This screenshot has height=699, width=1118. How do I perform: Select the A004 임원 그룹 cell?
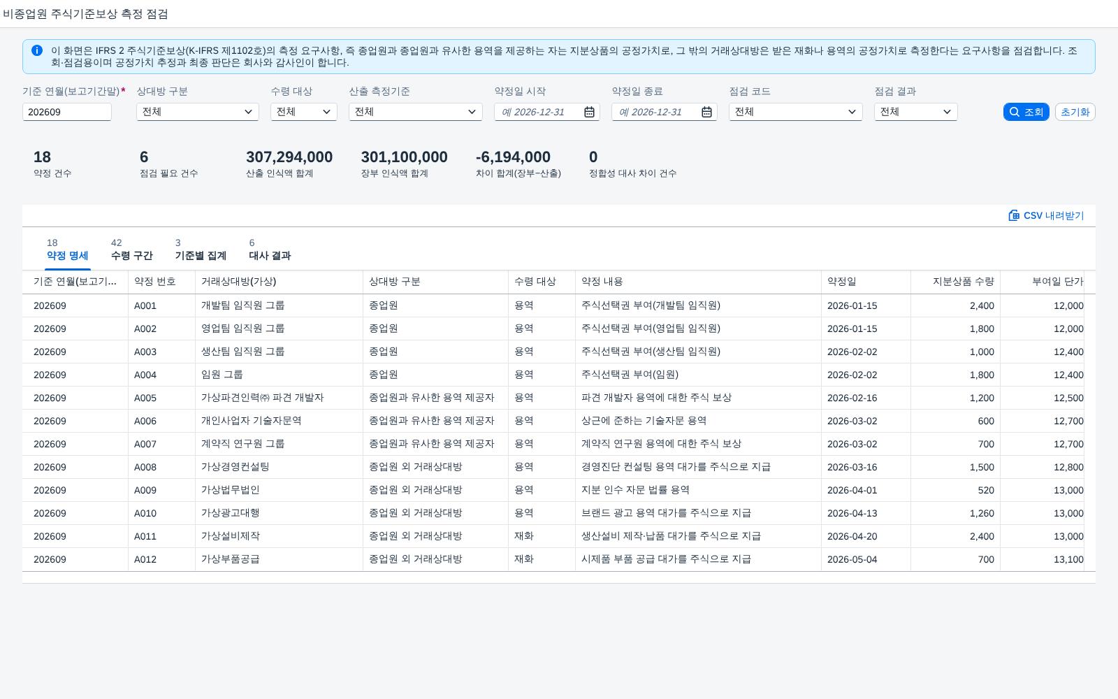279,375
